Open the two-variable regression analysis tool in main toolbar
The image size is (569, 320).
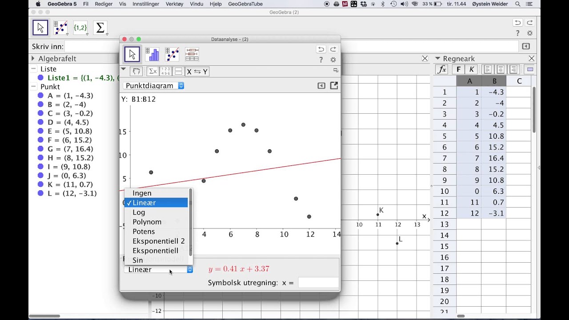60,28
